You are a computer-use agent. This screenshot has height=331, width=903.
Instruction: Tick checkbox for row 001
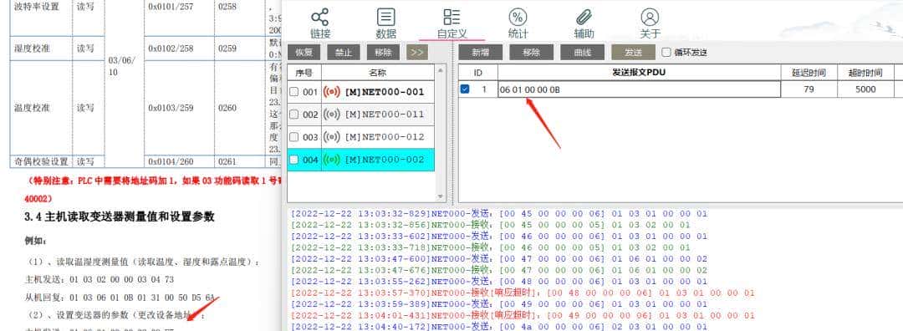coord(293,92)
